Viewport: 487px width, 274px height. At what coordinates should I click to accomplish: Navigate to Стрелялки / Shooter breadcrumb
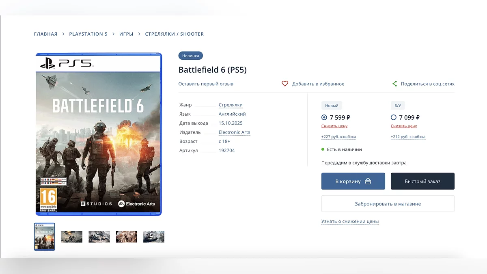(x=175, y=34)
